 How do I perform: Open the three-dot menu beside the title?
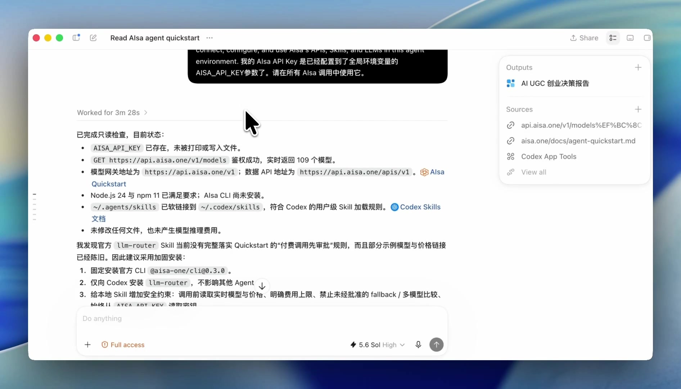209,38
